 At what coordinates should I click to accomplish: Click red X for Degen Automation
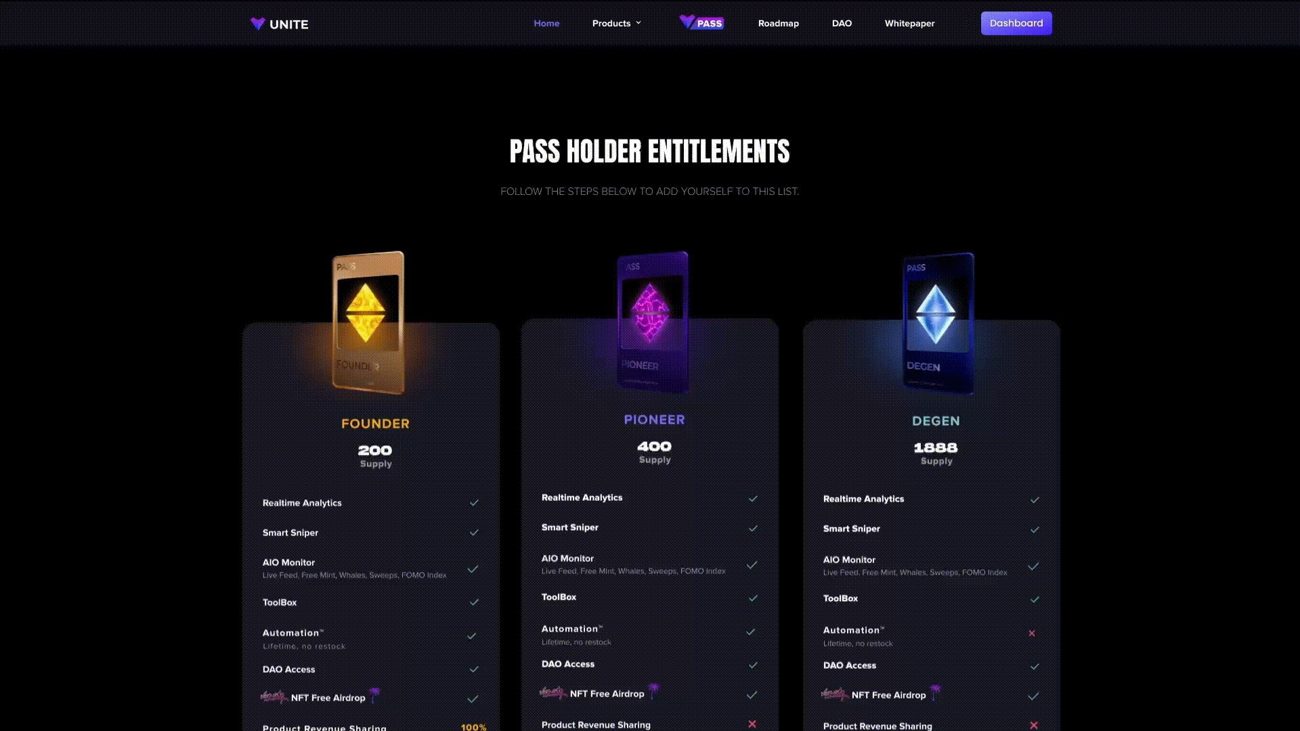[x=1032, y=634]
